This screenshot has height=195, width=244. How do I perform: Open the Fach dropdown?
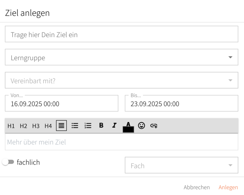[230, 165]
